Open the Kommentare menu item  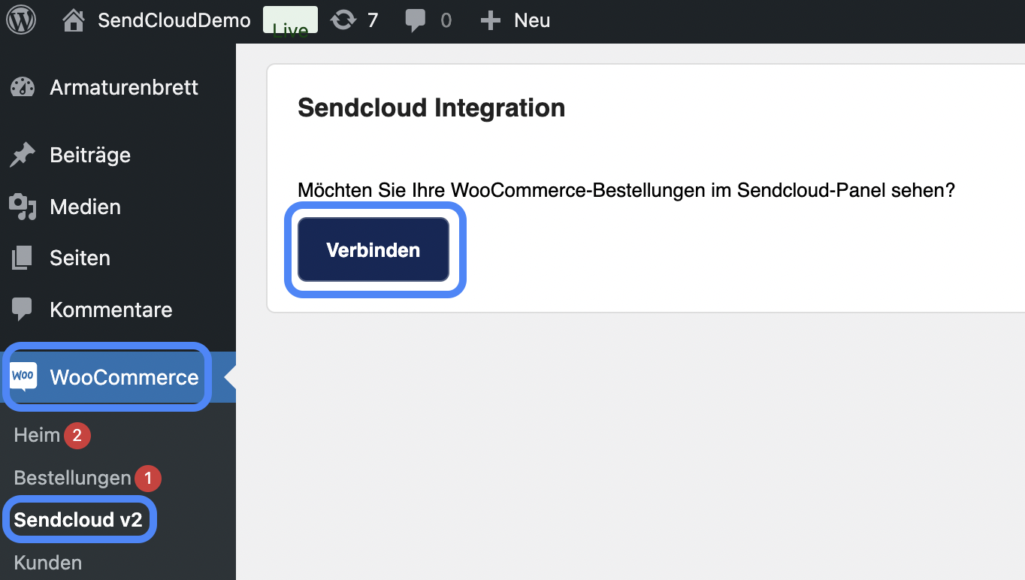(x=111, y=310)
